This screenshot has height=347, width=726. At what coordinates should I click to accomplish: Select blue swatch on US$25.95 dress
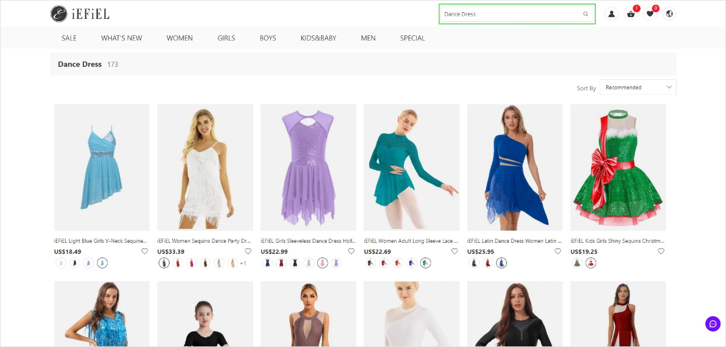tap(501, 263)
